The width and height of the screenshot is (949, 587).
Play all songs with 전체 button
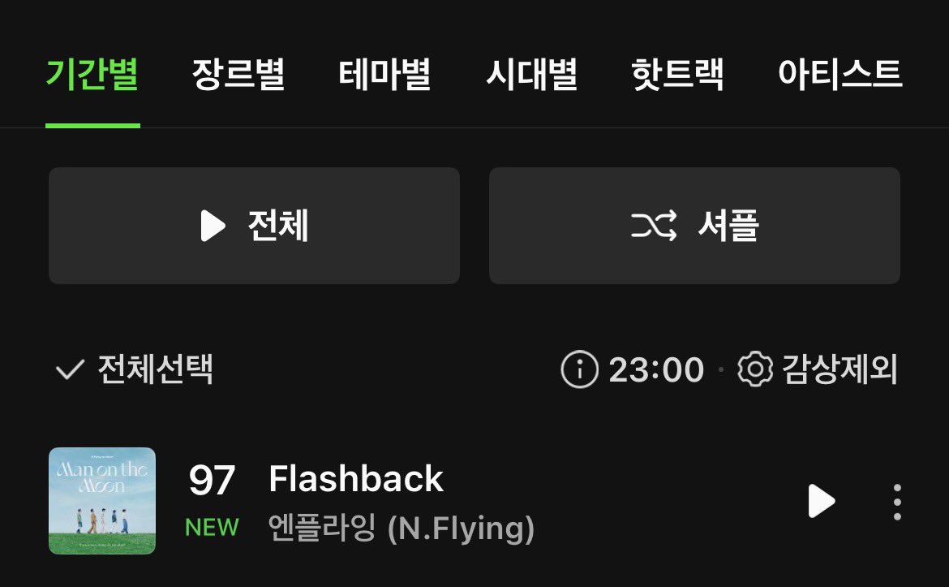pos(254,226)
